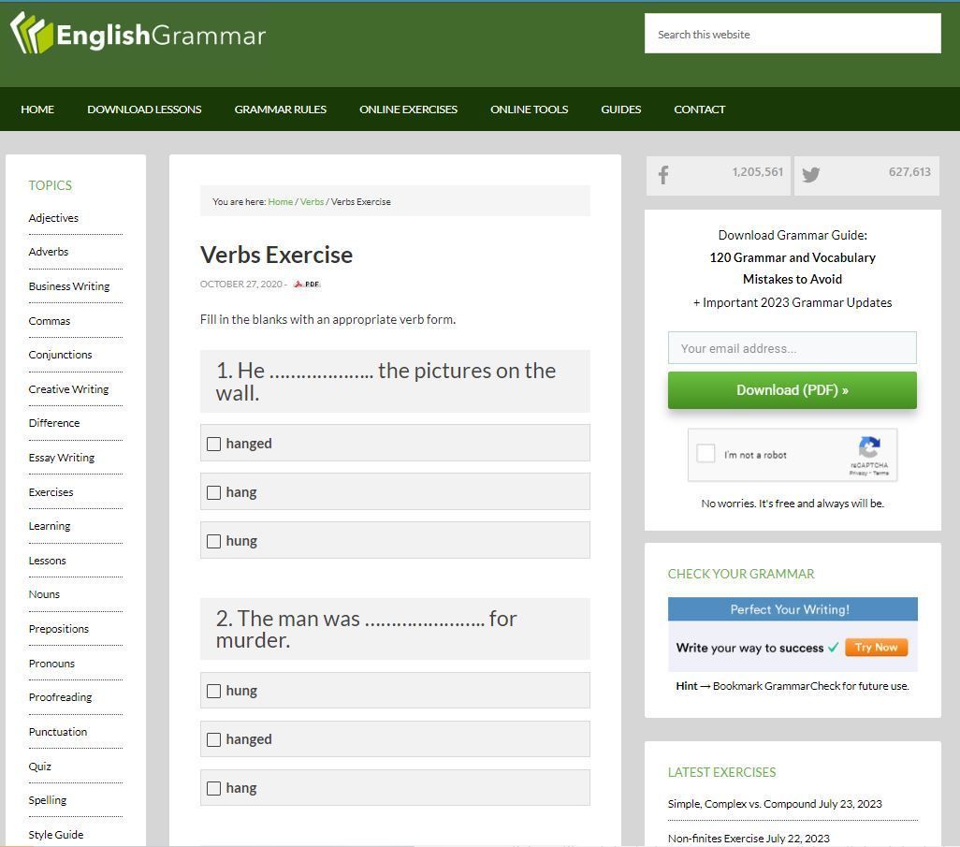
Task: Check the 'I'm not a robot' box
Action: coord(706,454)
